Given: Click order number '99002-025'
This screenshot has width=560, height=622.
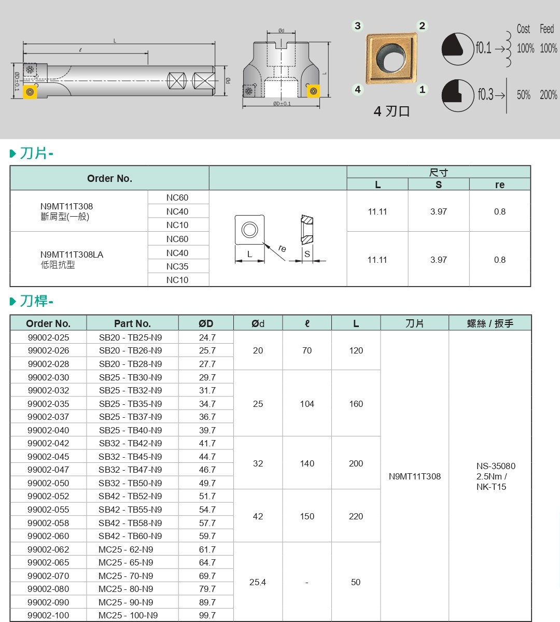Looking at the screenshot, I should (x=48, y=337).
